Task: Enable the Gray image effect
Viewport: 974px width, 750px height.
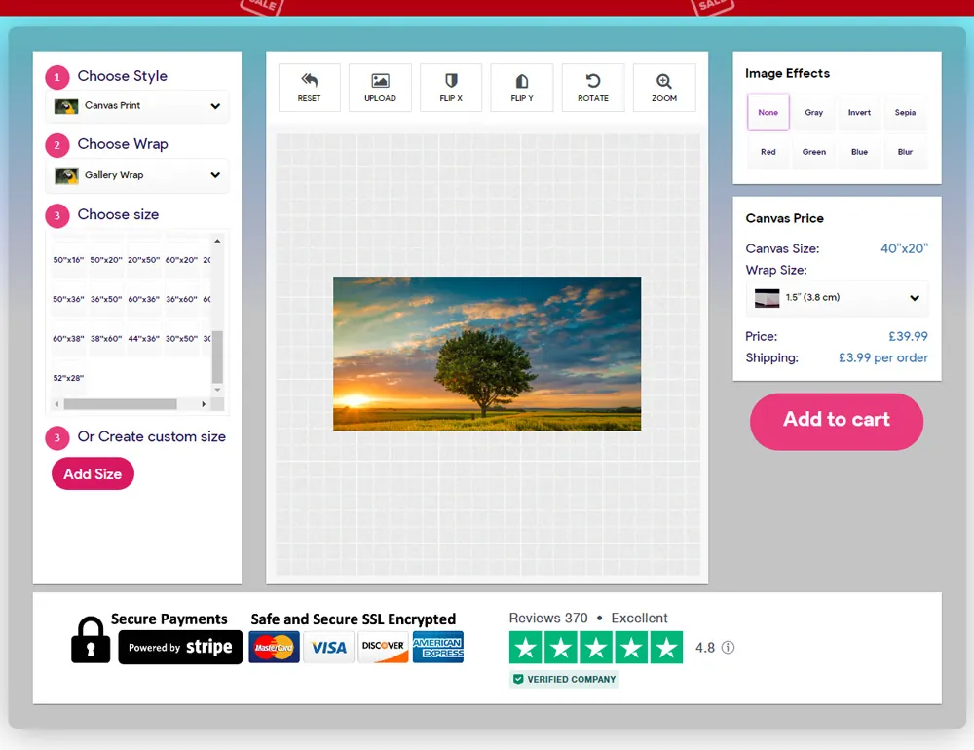Action: [x=814, y=113]
